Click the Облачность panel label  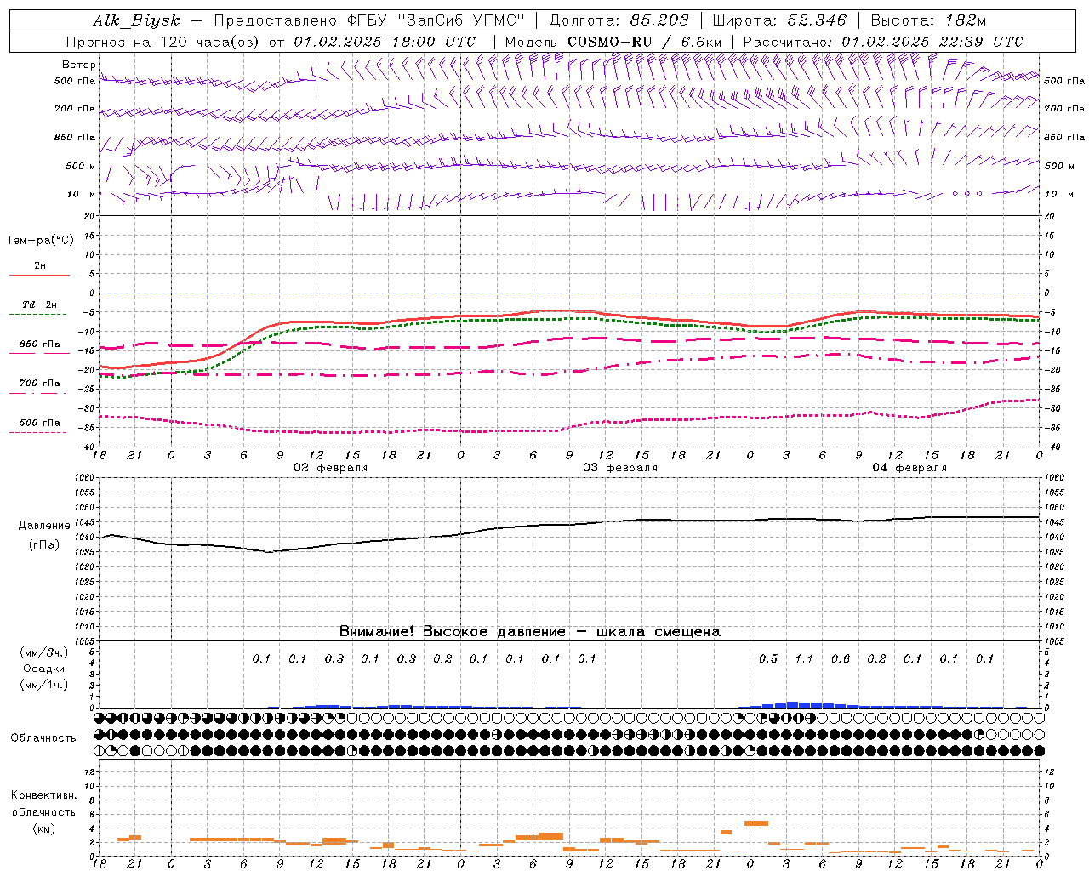(43, 737)
